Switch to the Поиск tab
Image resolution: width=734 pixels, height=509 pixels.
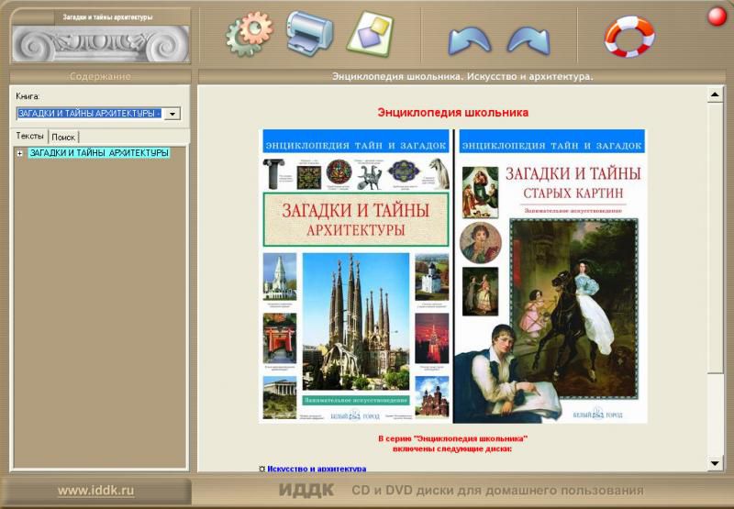pos(63,137)
